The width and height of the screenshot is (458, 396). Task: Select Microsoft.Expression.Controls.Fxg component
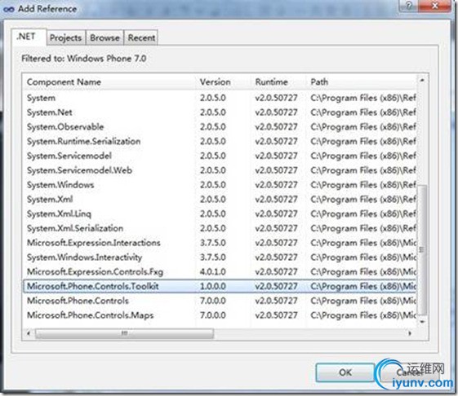[220, 272]
